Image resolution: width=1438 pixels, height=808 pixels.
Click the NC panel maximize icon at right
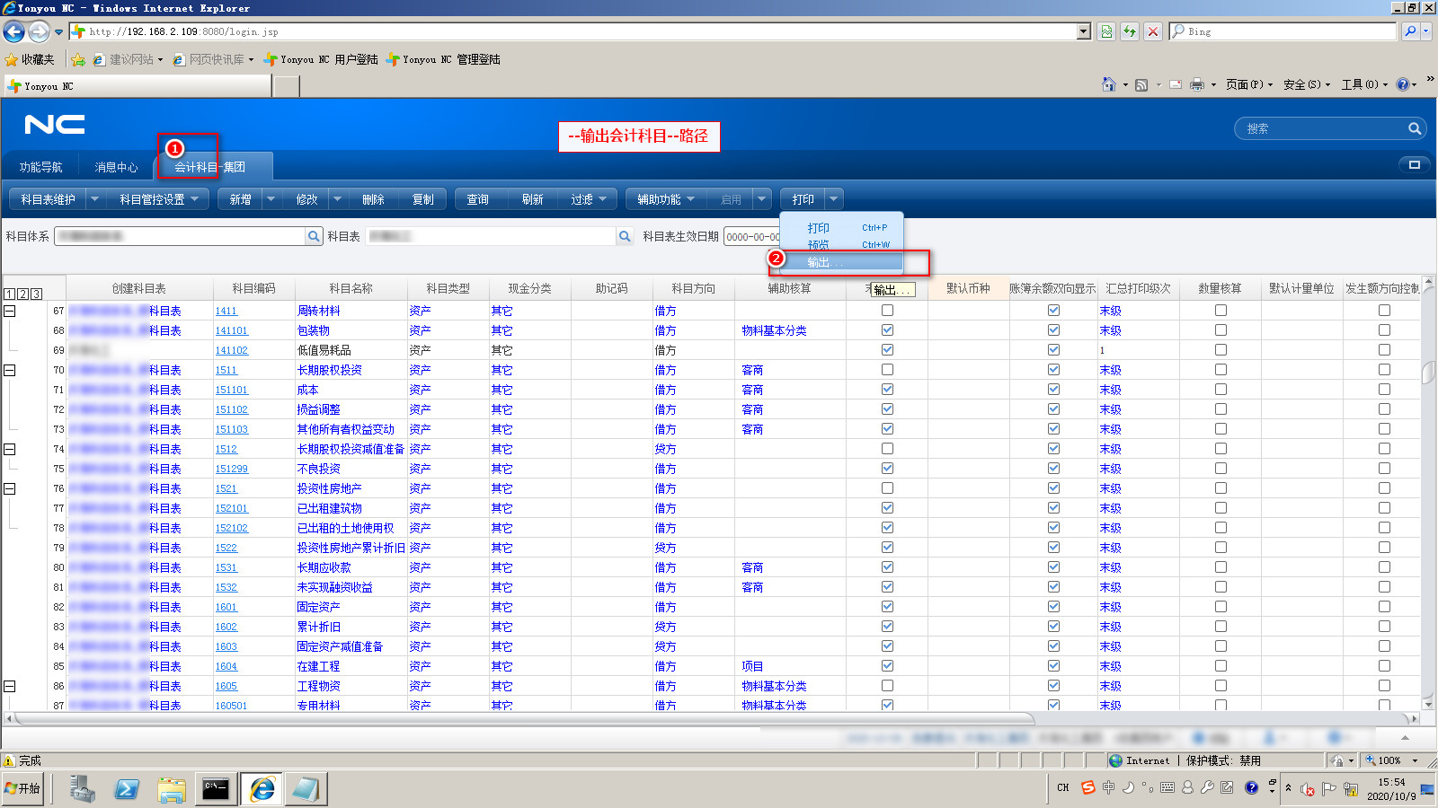[1414, 164]
